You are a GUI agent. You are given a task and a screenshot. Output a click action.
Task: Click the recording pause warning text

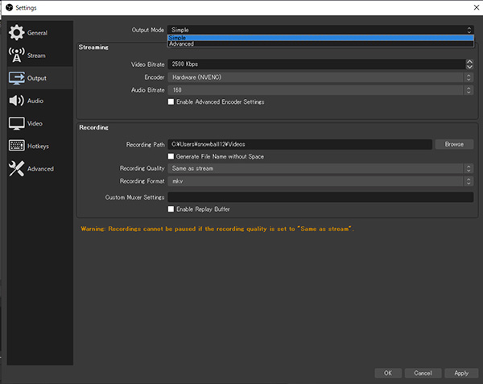pyautogui.click(x=217, y=229)
